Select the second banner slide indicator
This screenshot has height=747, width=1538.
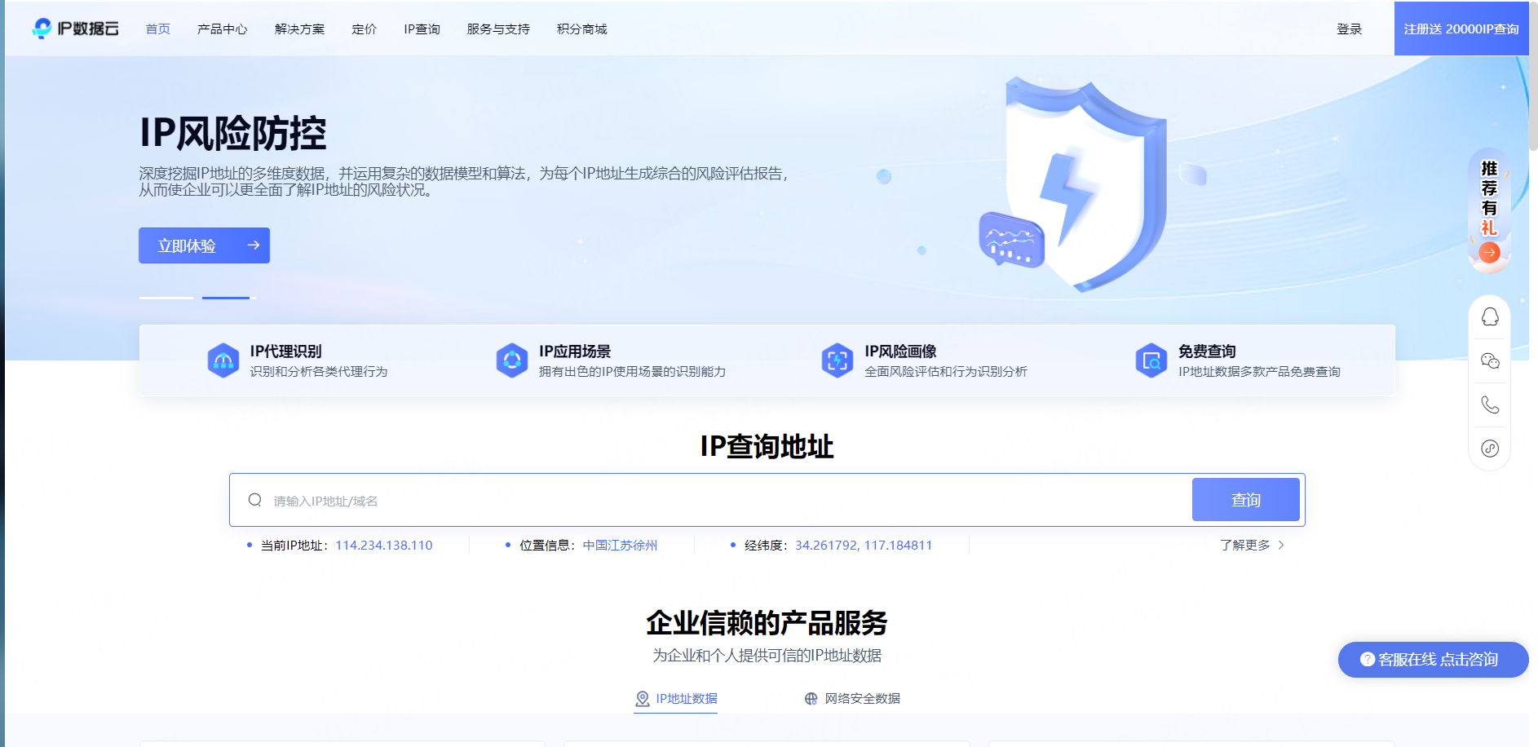point(226,298)
